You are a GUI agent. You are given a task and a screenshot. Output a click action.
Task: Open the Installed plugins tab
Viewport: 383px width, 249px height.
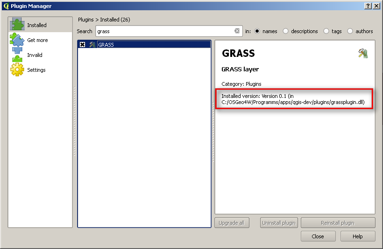40,25
